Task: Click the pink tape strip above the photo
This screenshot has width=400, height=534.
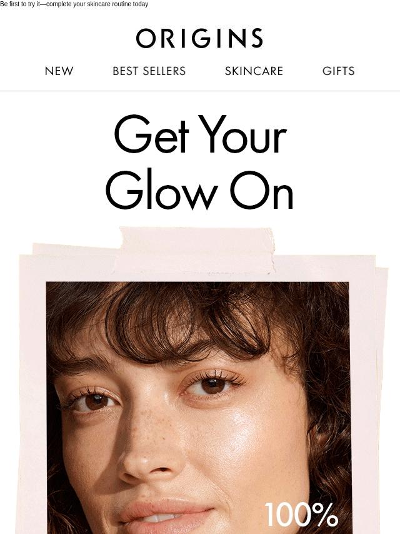Action: coord(196,249)
